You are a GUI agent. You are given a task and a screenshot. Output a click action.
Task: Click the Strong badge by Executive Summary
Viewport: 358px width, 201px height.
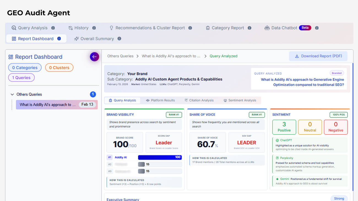pos(339,199)
